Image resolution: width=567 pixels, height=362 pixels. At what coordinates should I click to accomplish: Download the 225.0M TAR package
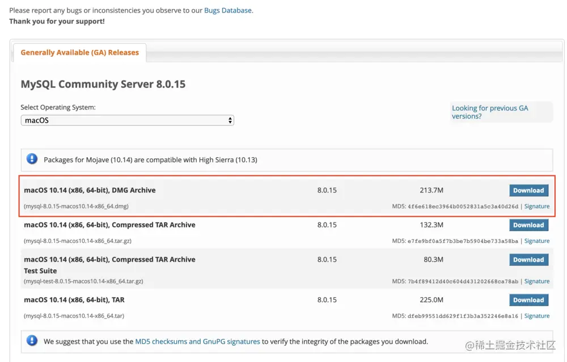click(x=528, y=300)
